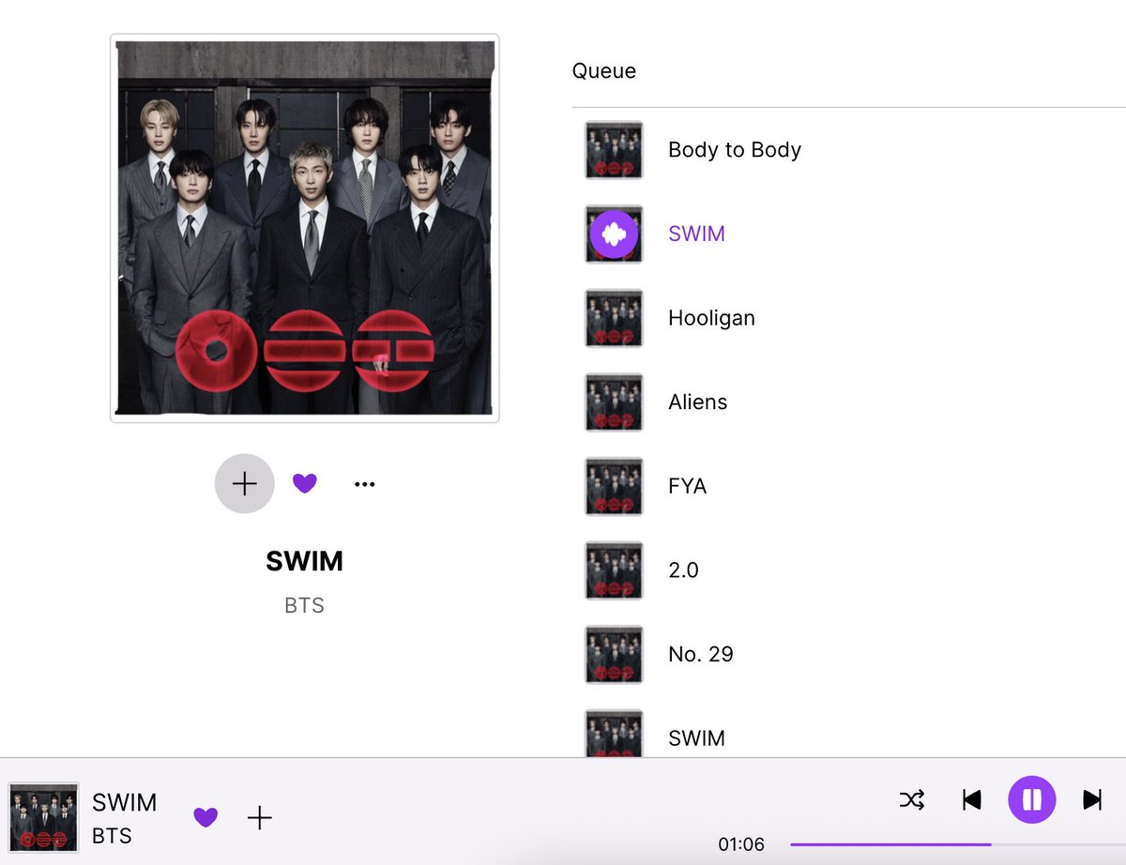The image size is (1126, 865).
Task: Open the three-dot more options menu
Action: (x=365, y=484)
